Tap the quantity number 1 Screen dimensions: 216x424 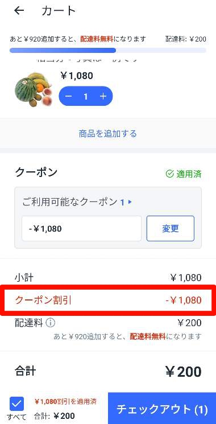(x=86, y=97)
